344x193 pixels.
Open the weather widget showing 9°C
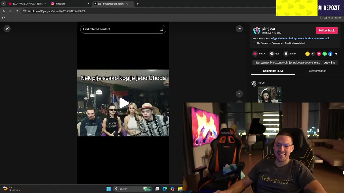[x=12, y=189]
